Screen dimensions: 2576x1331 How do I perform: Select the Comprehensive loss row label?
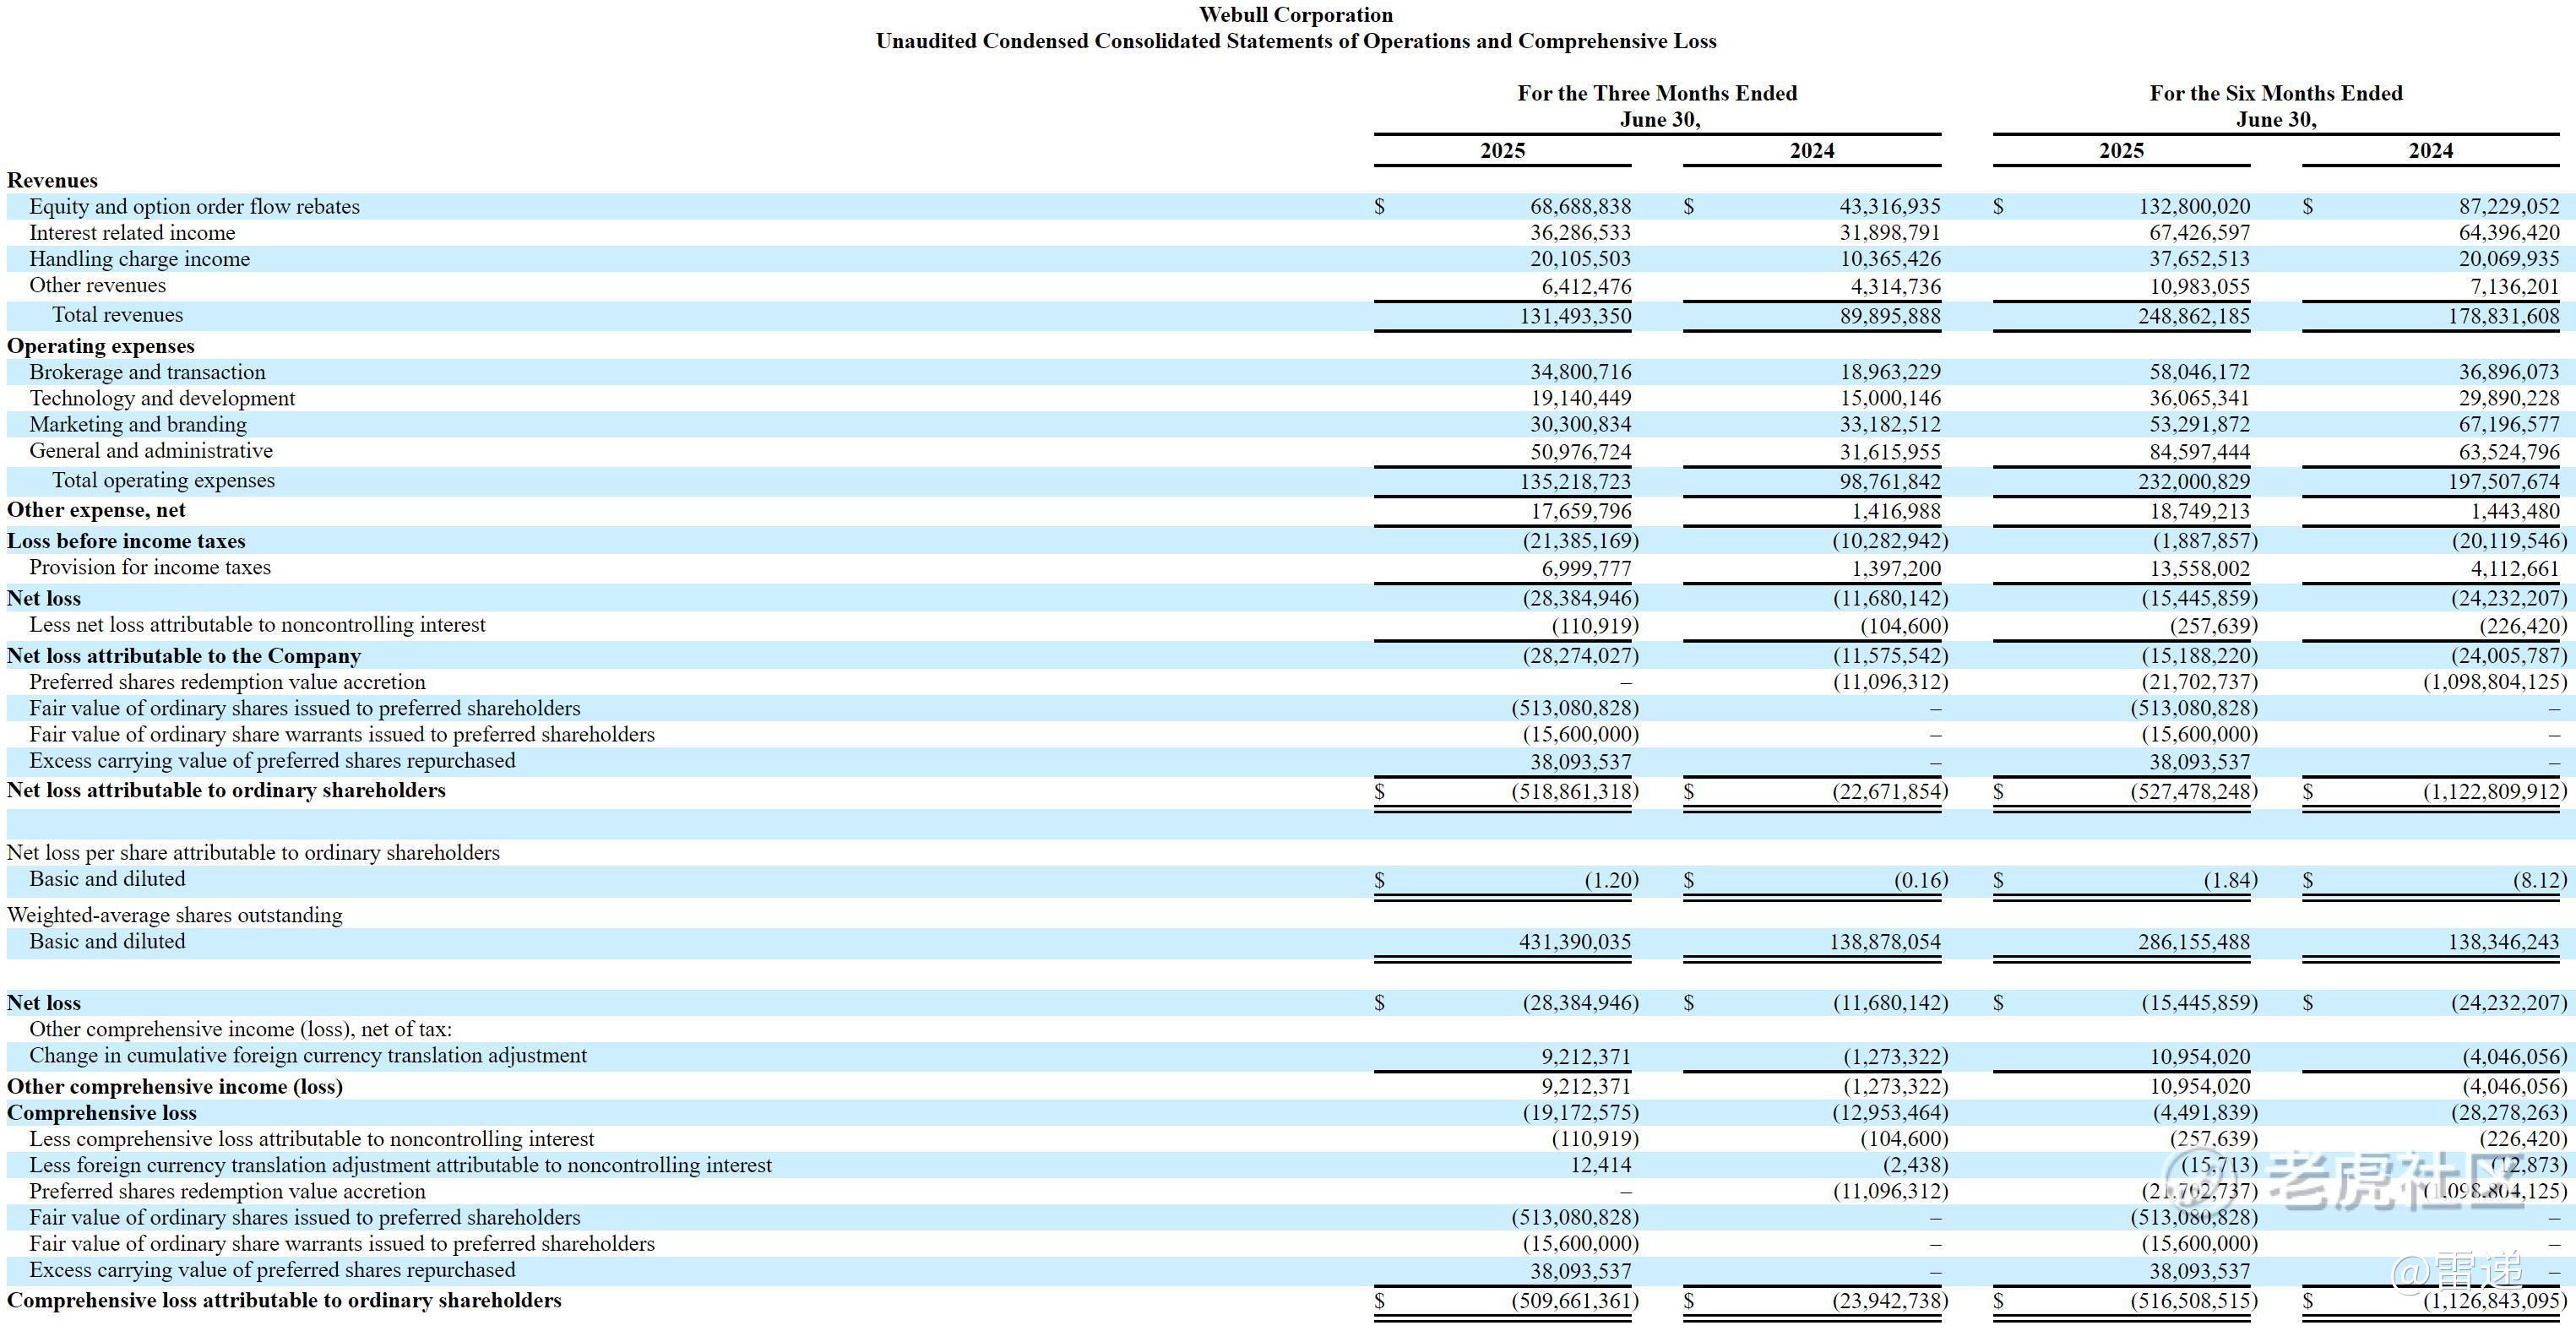point(101,1113)
